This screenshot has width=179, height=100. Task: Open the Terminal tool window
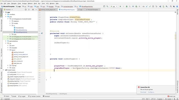click(46, 96)
